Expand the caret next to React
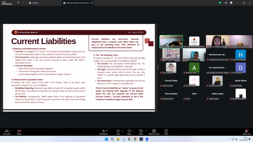The width and height of the screenshot is (253, 142). [x=133, y=131]
